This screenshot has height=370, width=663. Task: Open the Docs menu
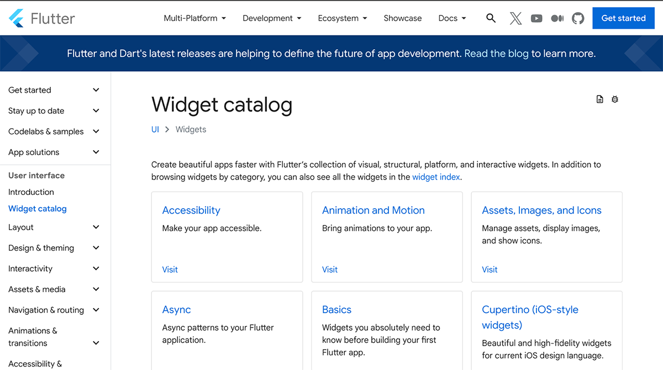coord(451,18)
